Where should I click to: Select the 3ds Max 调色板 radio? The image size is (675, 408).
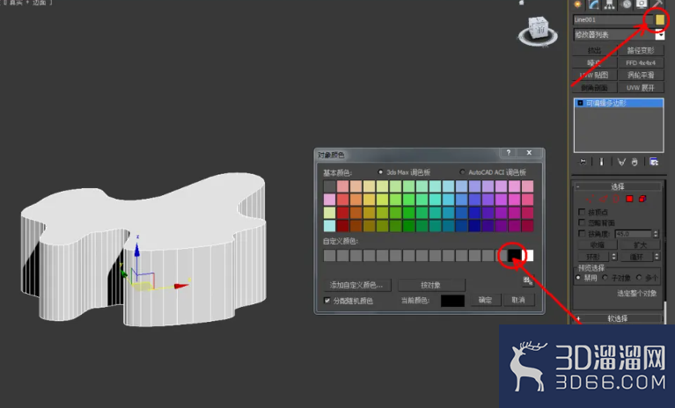(380, 172)
